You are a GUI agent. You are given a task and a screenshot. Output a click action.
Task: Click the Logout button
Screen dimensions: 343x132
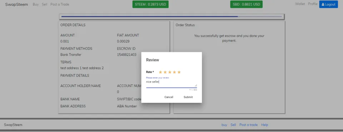click(328, 4)
